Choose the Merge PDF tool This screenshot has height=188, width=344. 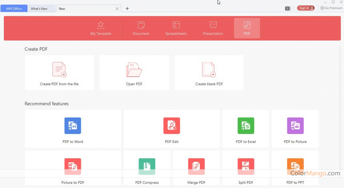click(x=196, y=167)
